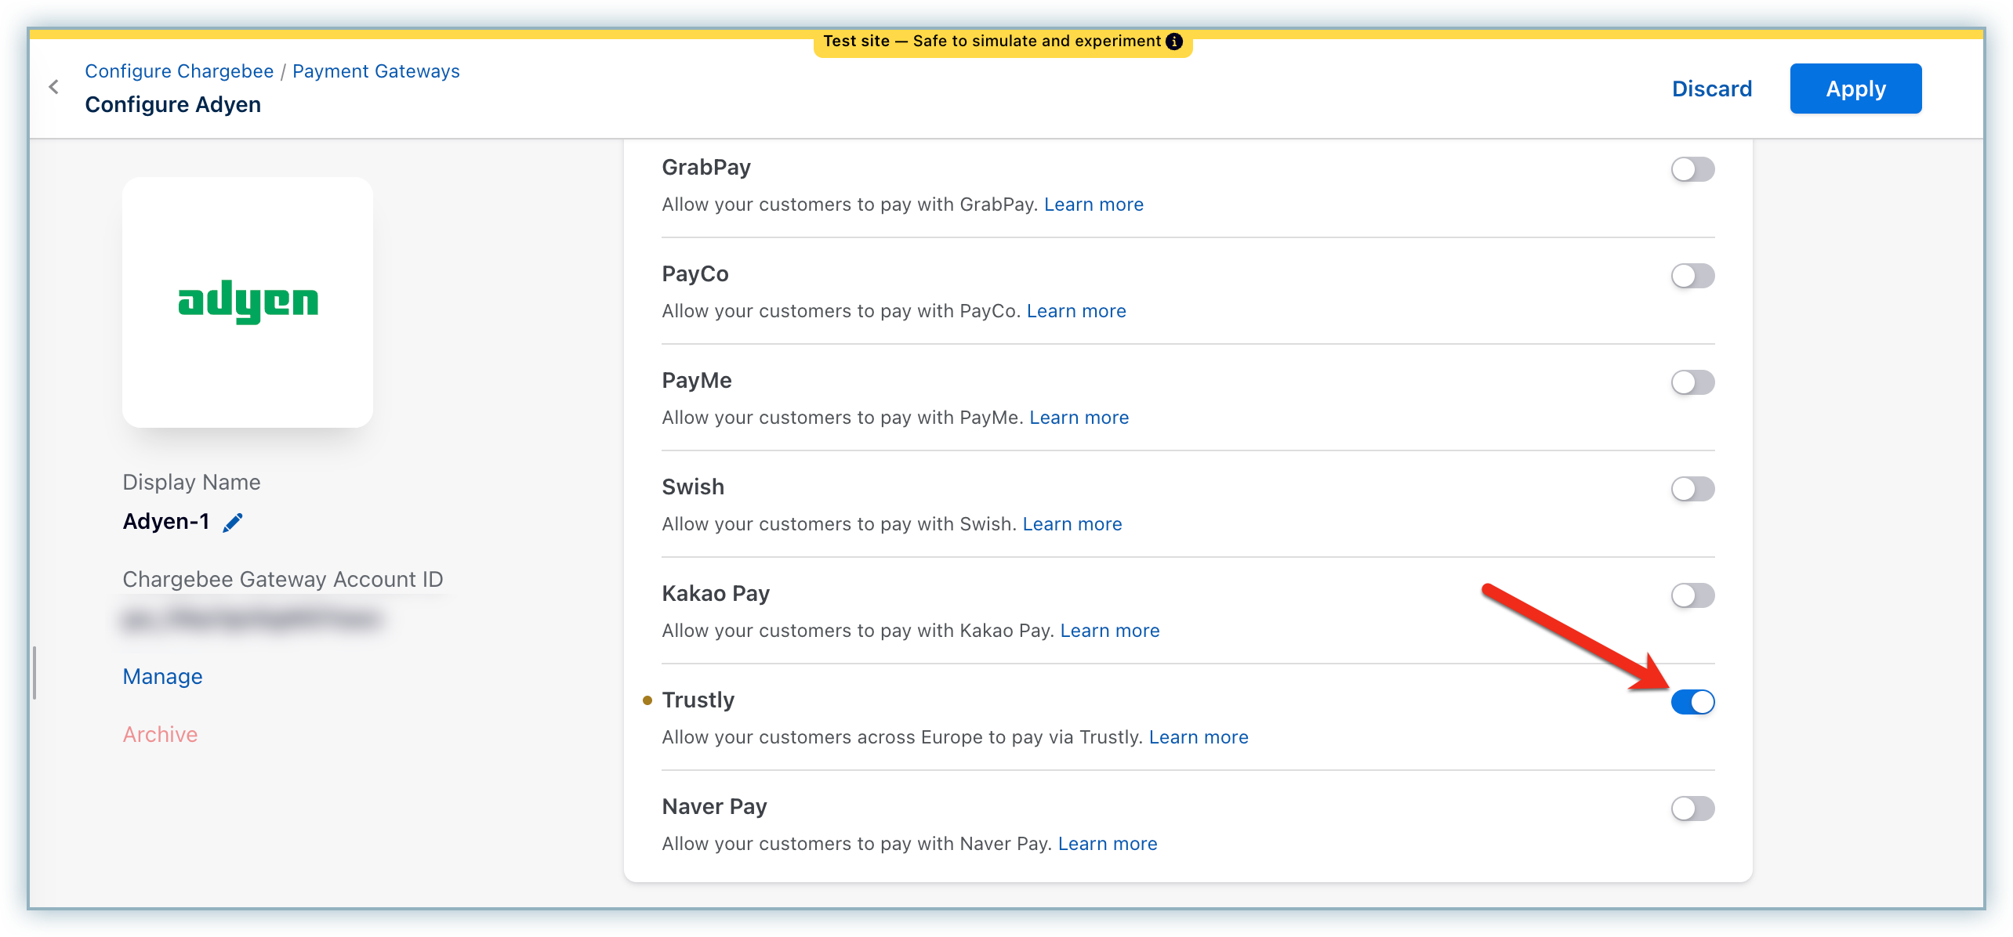Open GrabPay Learn more link
This screenshot has width=2013, height=937.
coord(1094,204)
